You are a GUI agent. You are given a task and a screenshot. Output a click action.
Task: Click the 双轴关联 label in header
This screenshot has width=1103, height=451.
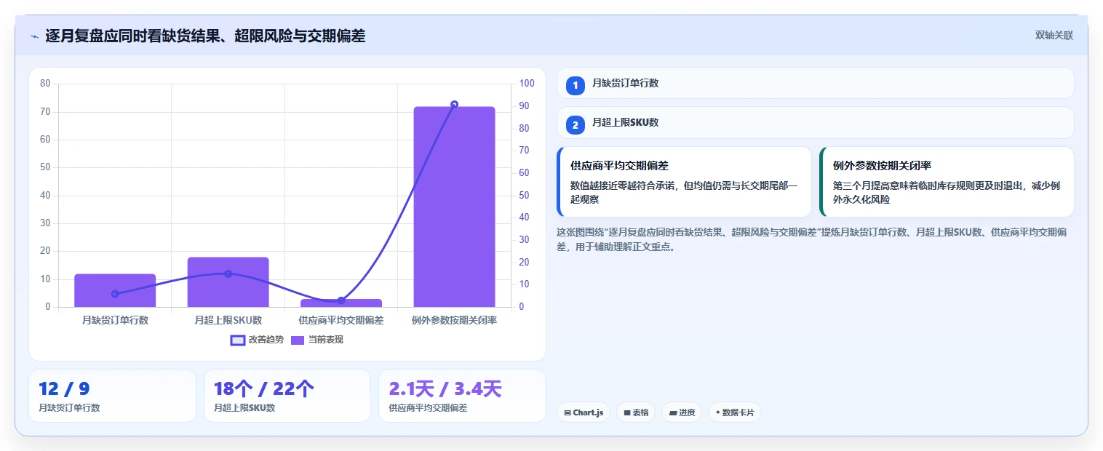[x=1054, y=35]
